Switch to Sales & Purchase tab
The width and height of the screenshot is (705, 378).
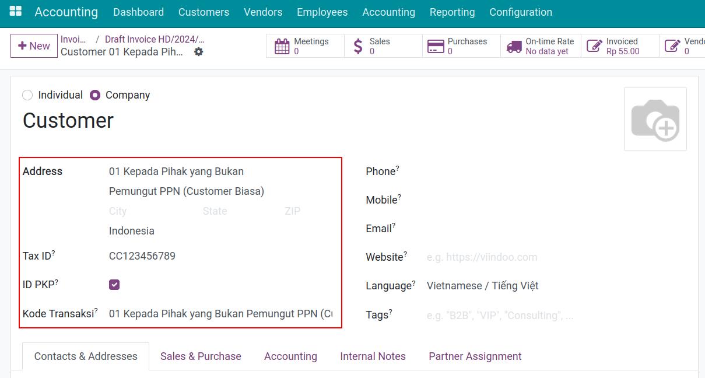pos(201,356)
